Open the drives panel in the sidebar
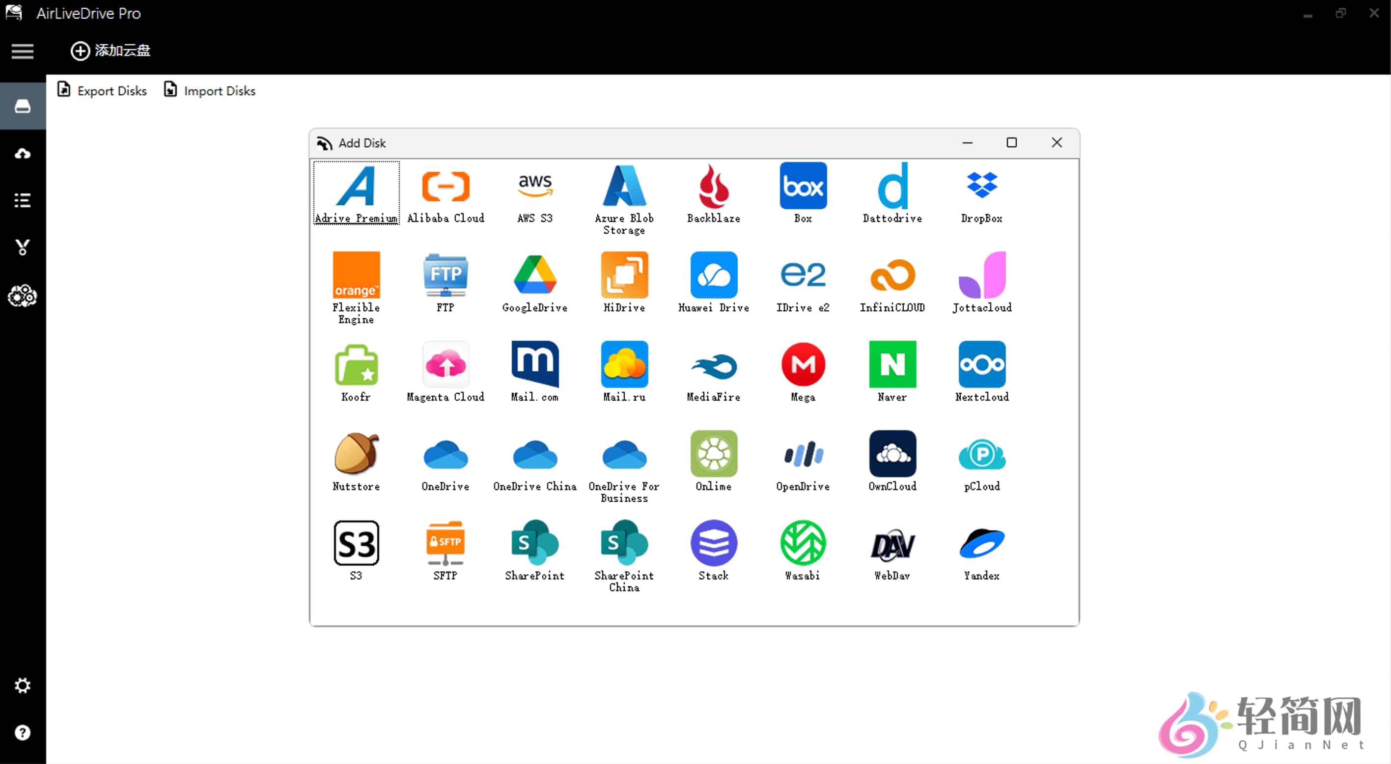The image size is (1391, 764). coord(23,106)
